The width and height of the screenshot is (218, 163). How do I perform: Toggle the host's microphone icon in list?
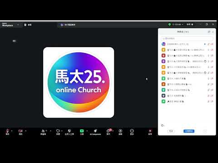(208, 44)
